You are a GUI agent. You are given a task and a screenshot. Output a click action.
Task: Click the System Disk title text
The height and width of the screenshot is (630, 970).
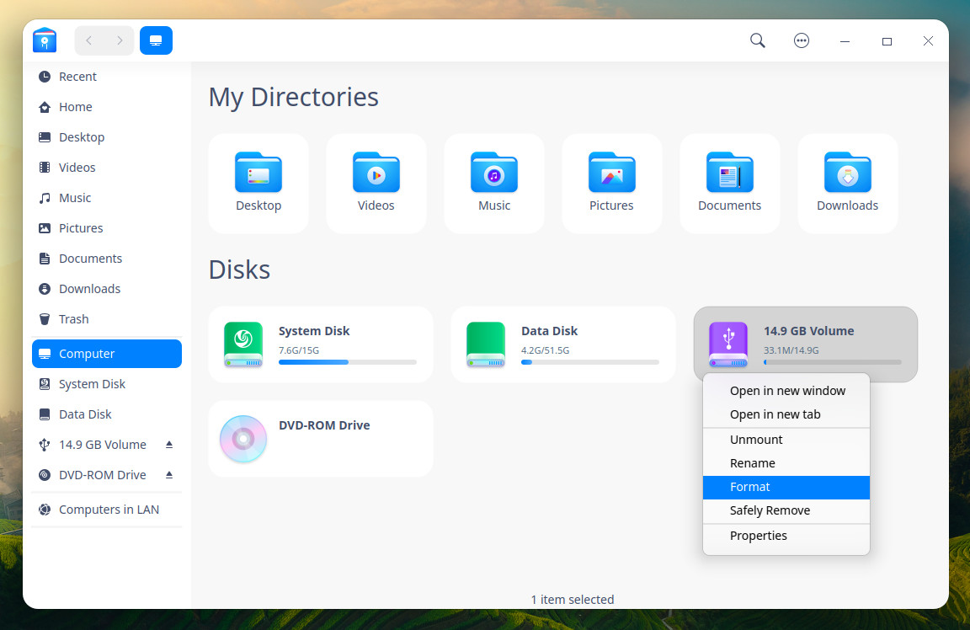(314, 331)
